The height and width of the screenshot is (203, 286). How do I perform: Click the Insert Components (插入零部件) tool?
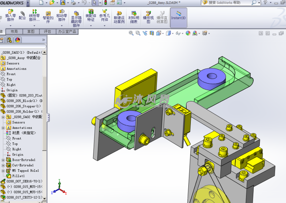tap(10, 16)
